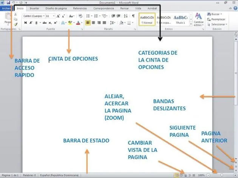Viewport: 238px width, 178px height.
Task: Open the font size dropdown showing 11
Action: coord(50,16)
